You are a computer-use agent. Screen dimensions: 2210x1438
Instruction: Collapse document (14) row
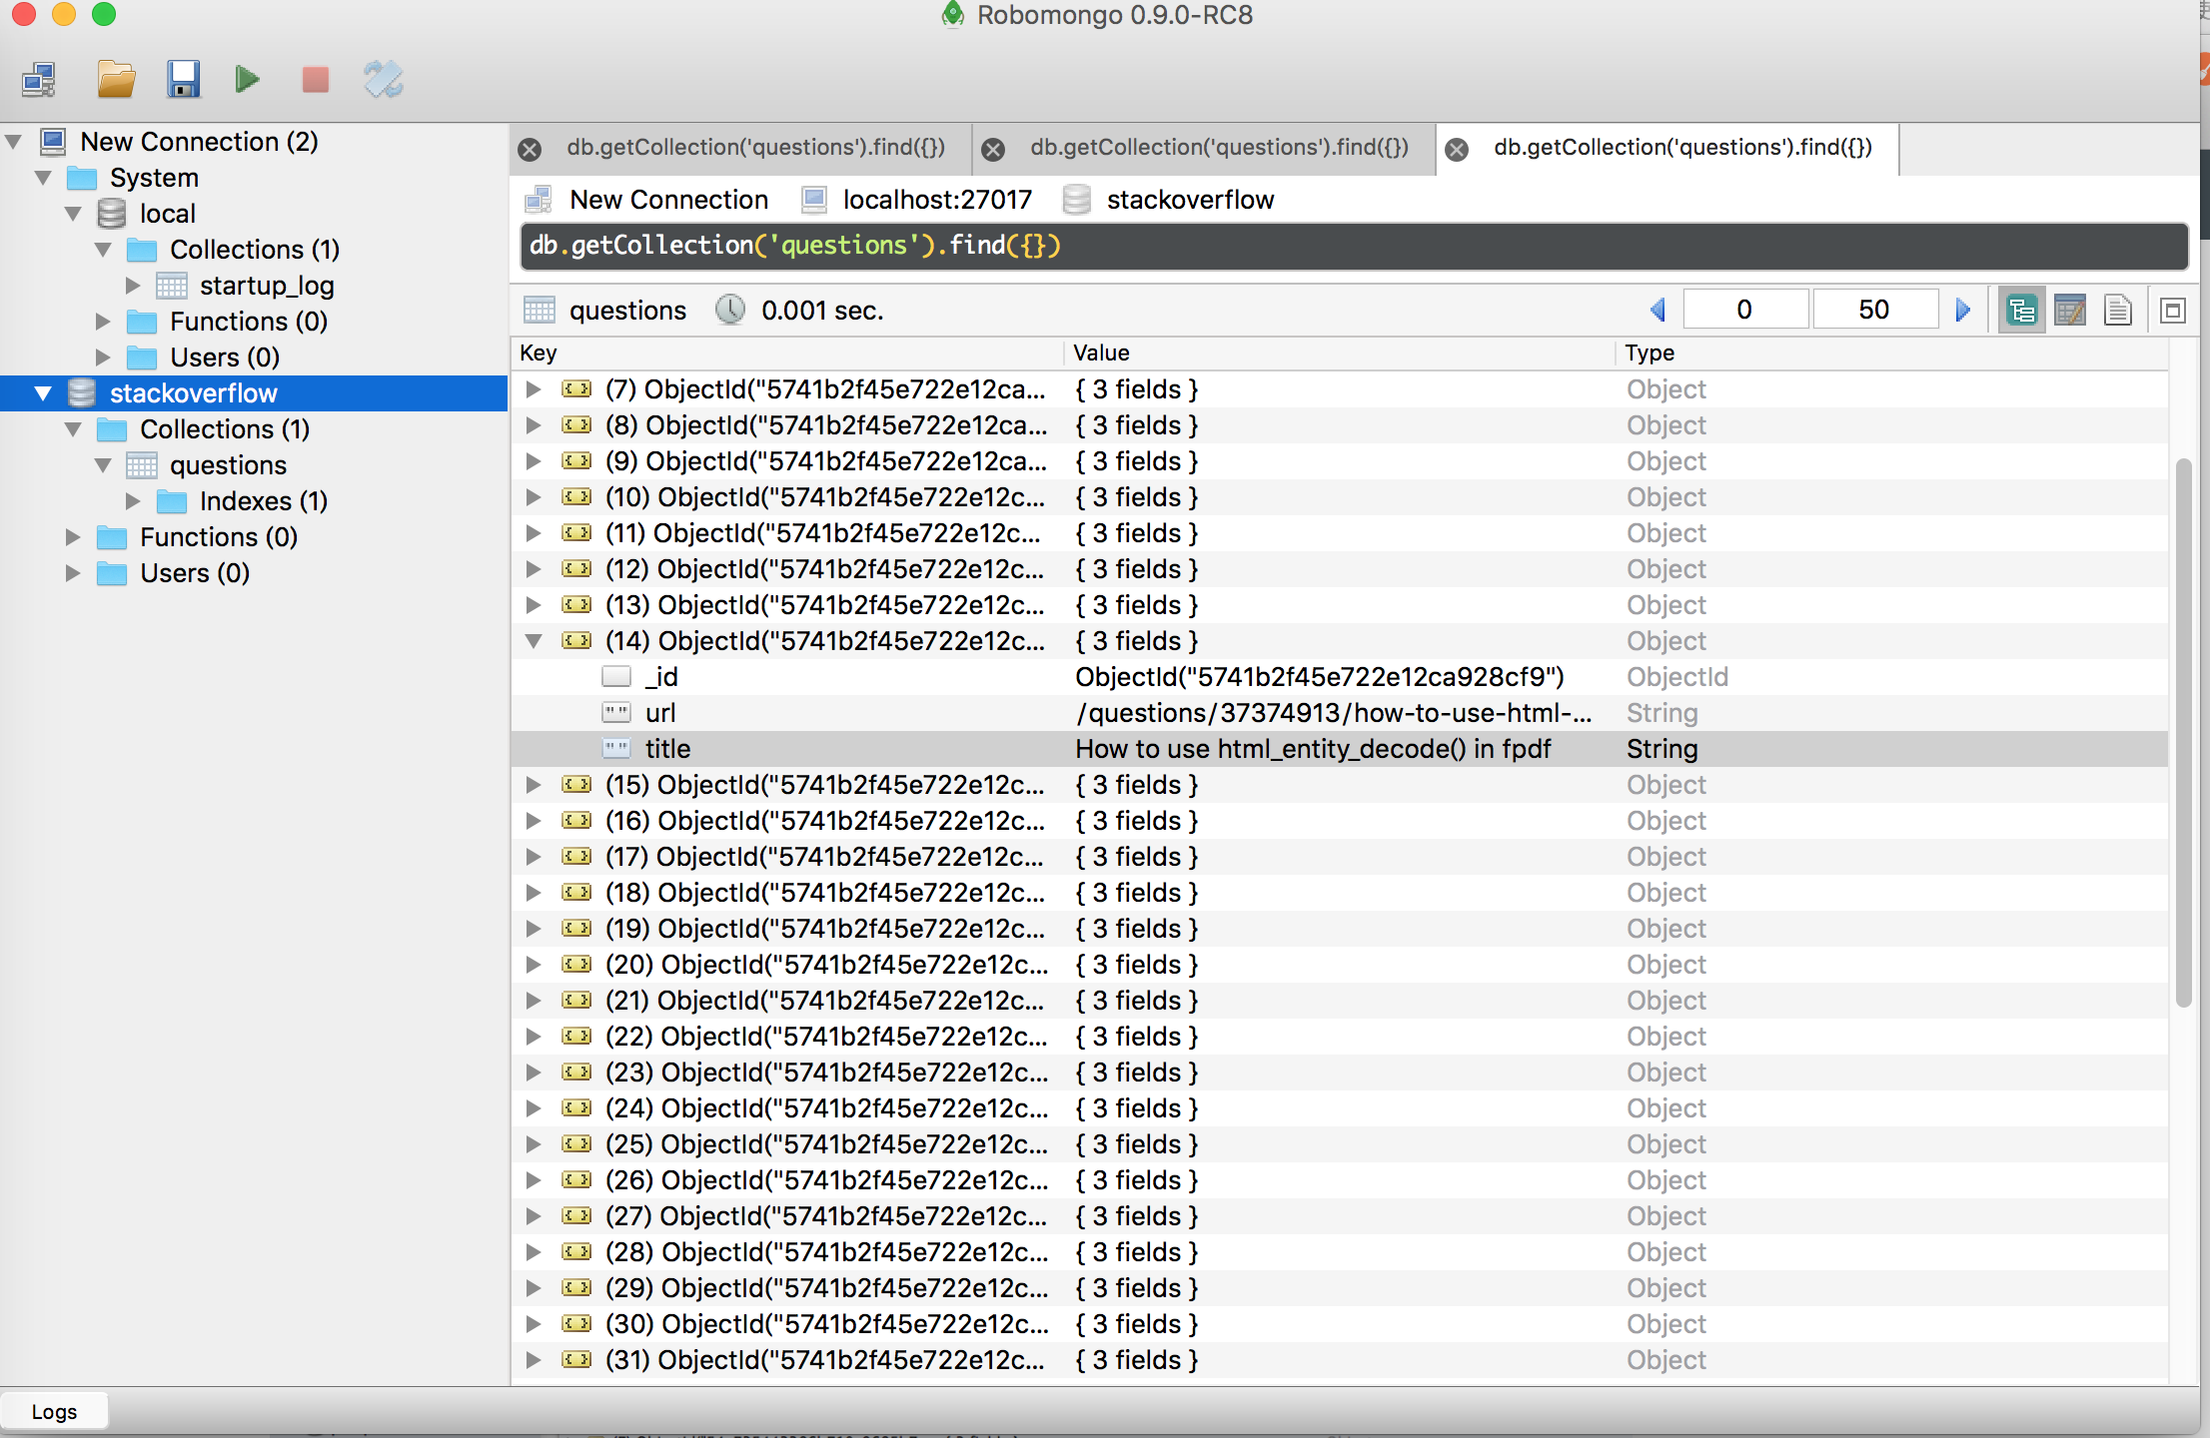pyautogui.click(x=534, y=641)
